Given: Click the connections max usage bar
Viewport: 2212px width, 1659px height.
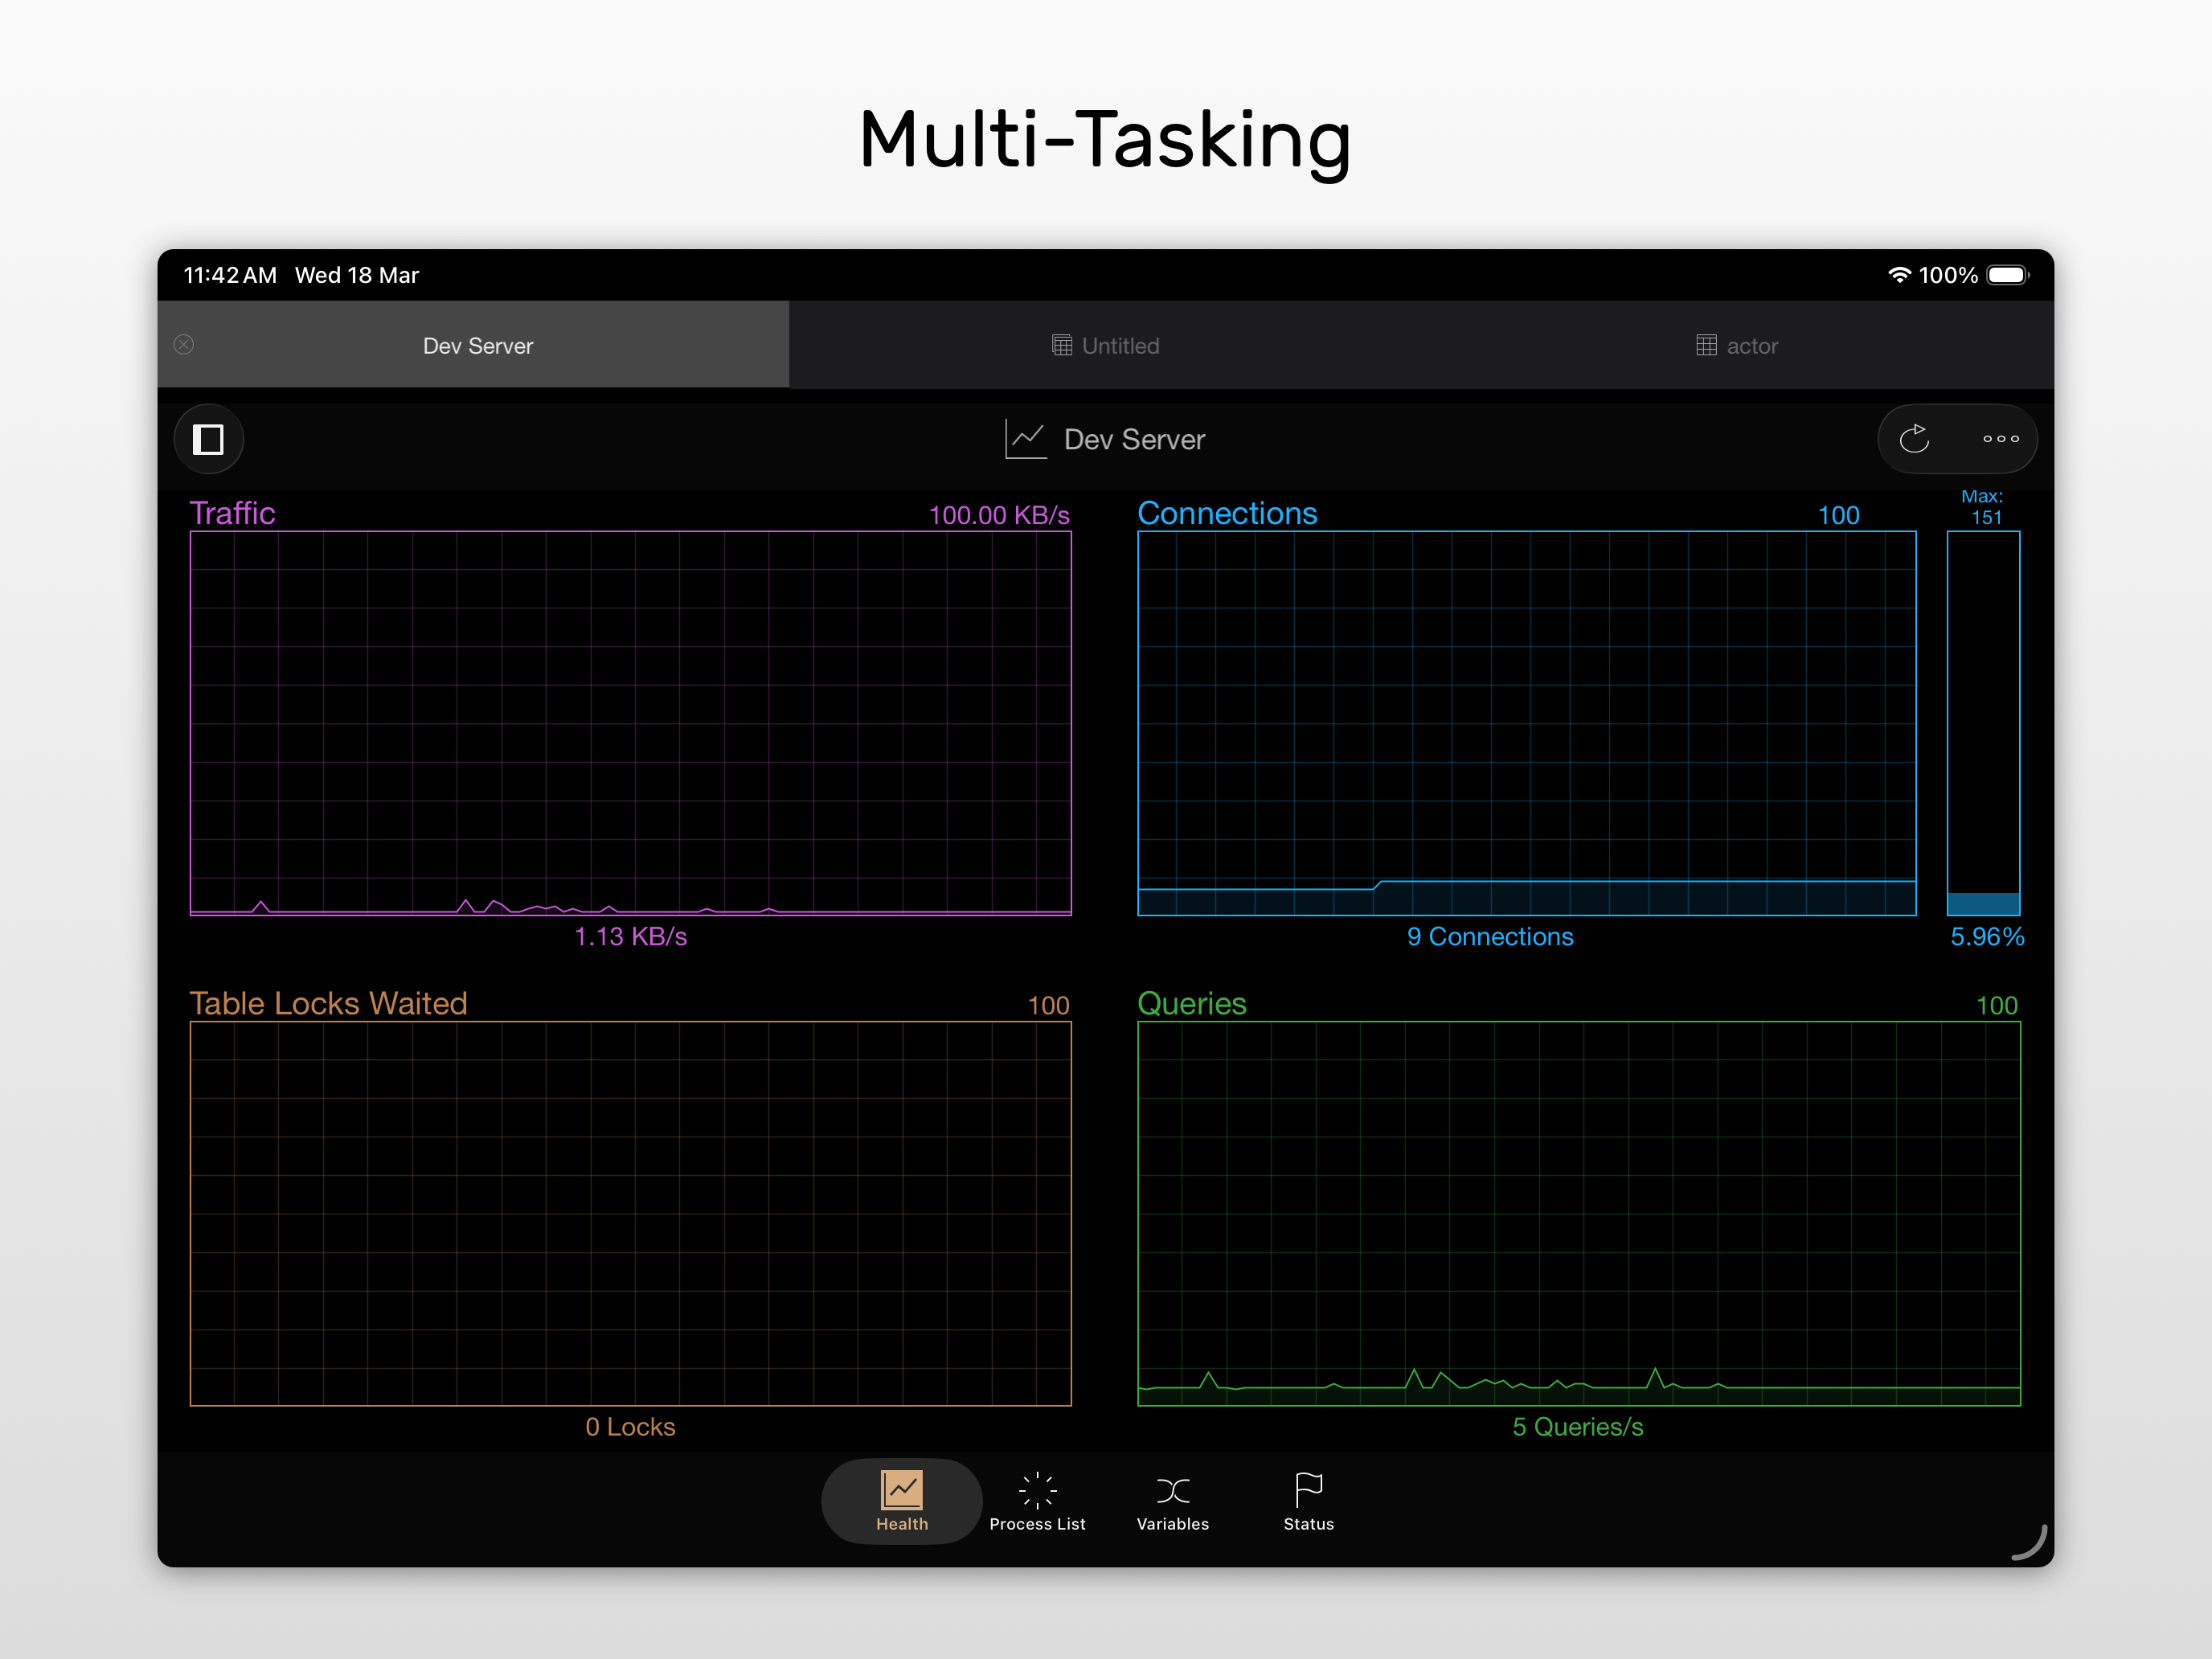Looking at the screenshot, I should [x=1984, y=723].
